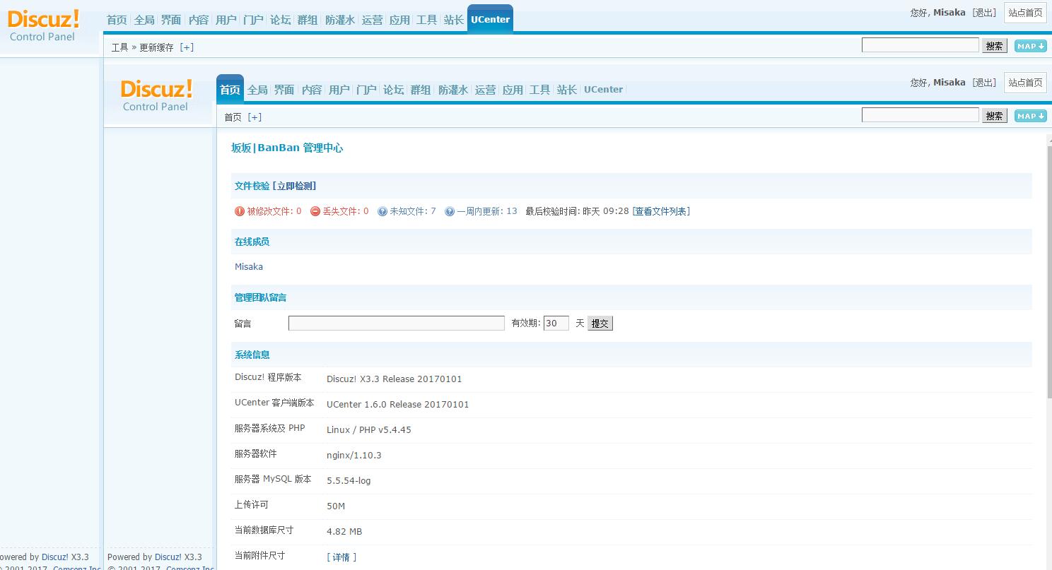This screenshot has height=570, width=1052.
Task: Click text nginx/1.10.3
Action: pos(354,456)
